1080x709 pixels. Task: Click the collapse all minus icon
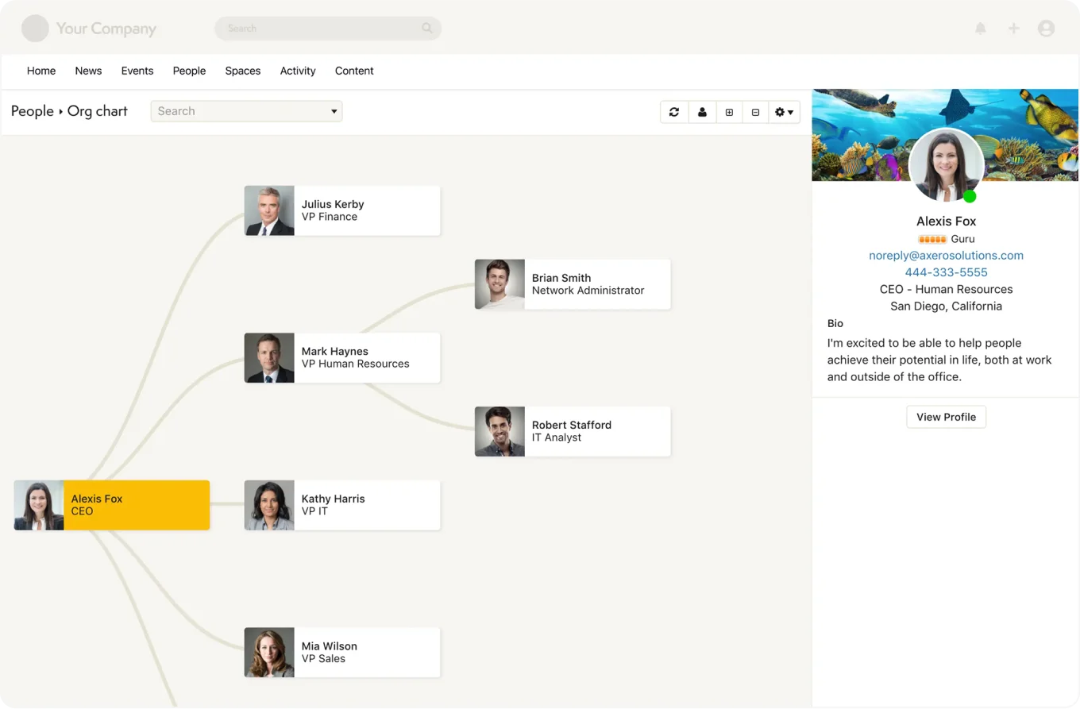755,112
